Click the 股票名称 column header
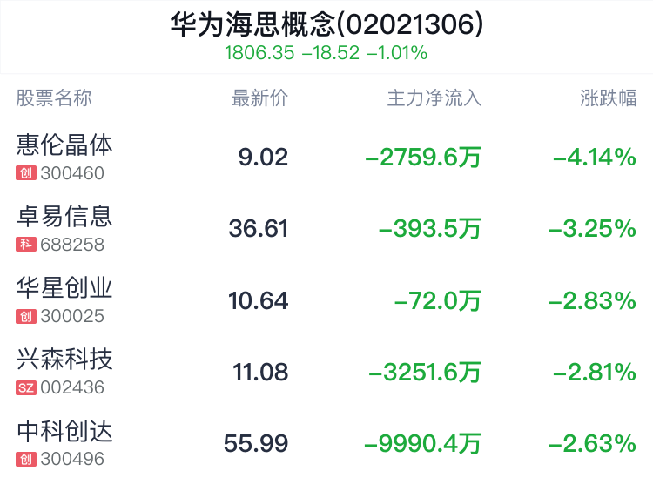 [x=54, y=98]
